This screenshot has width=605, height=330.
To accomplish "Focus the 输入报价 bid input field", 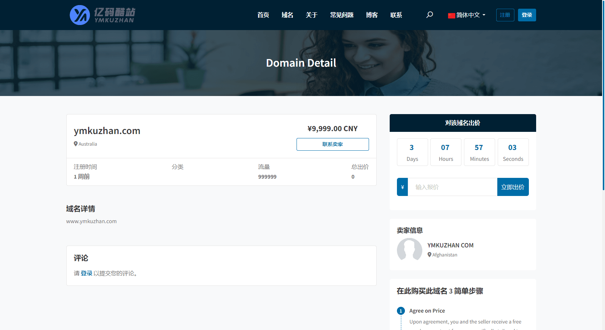I will click(452, 187).
